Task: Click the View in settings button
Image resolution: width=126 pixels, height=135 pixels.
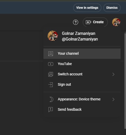Action: pos(87,8)
